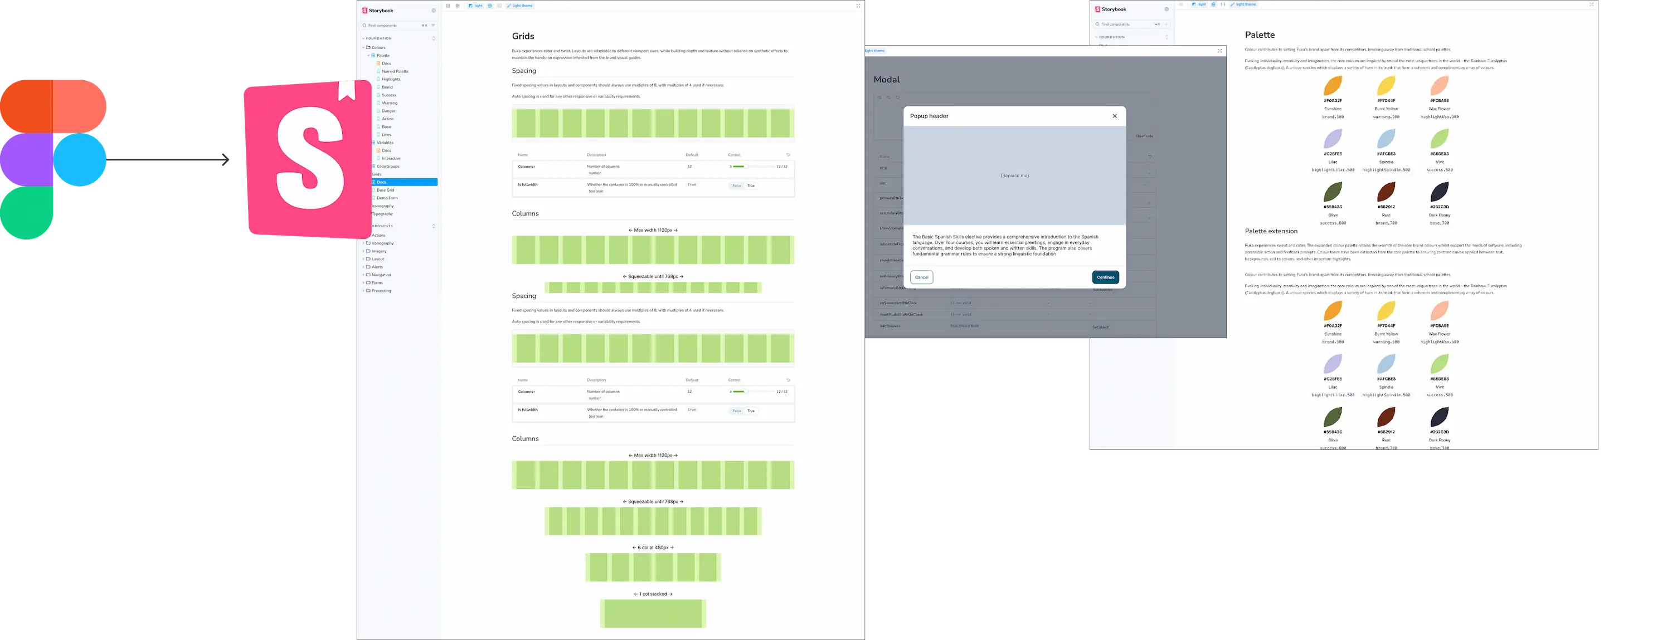Set Is fullwidth to False in the upper table

pos(737,185)
